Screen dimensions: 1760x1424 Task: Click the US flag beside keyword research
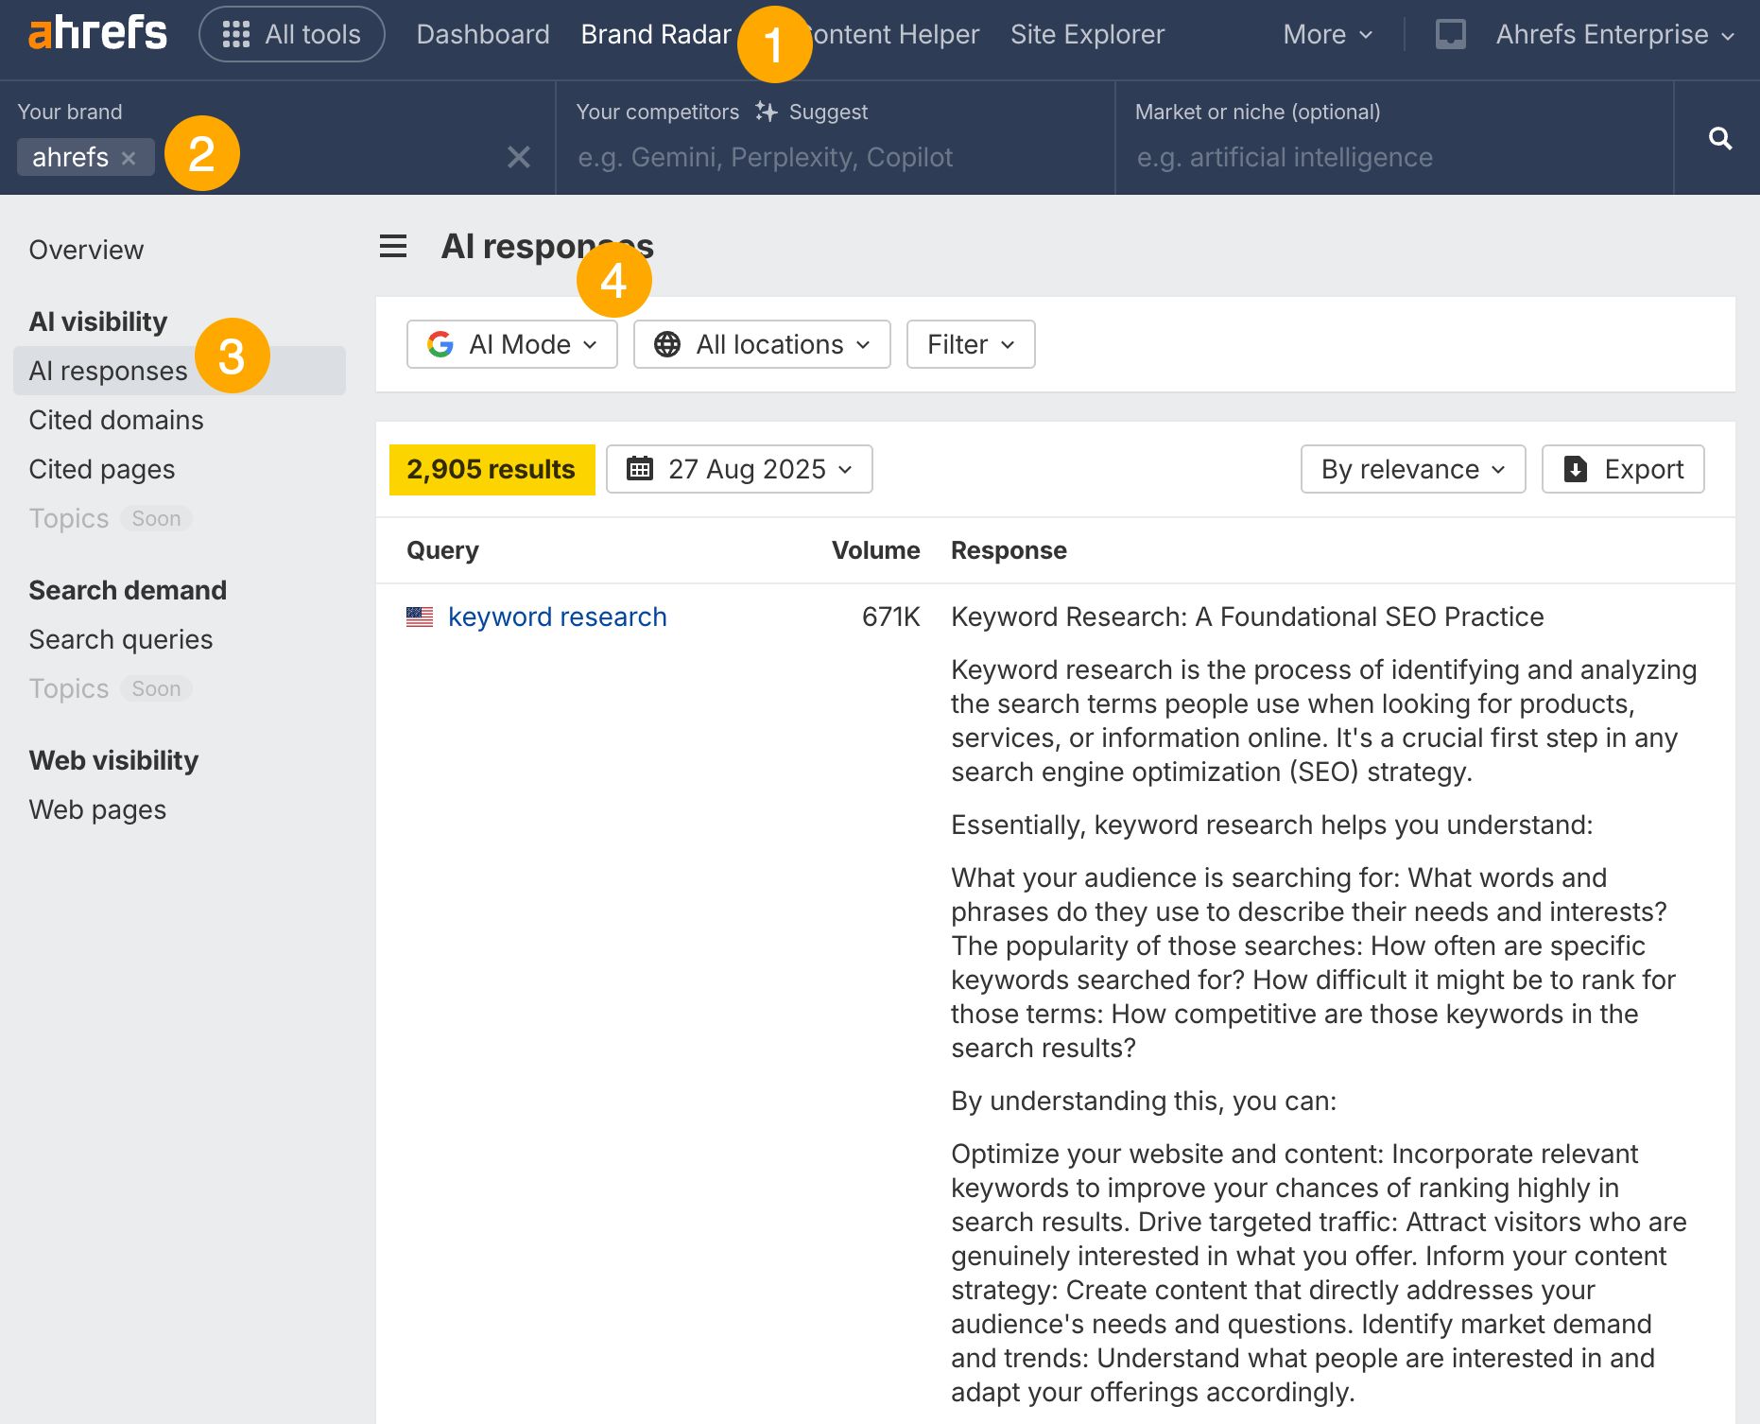tap(419, 616)
